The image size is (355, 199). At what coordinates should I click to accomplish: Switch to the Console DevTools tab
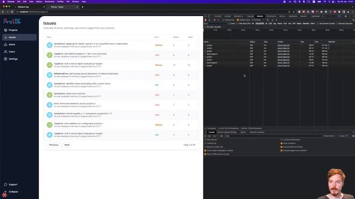[x=227, y=16]
